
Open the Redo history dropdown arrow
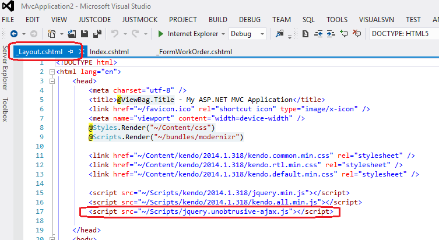click(x=146, y=34)
